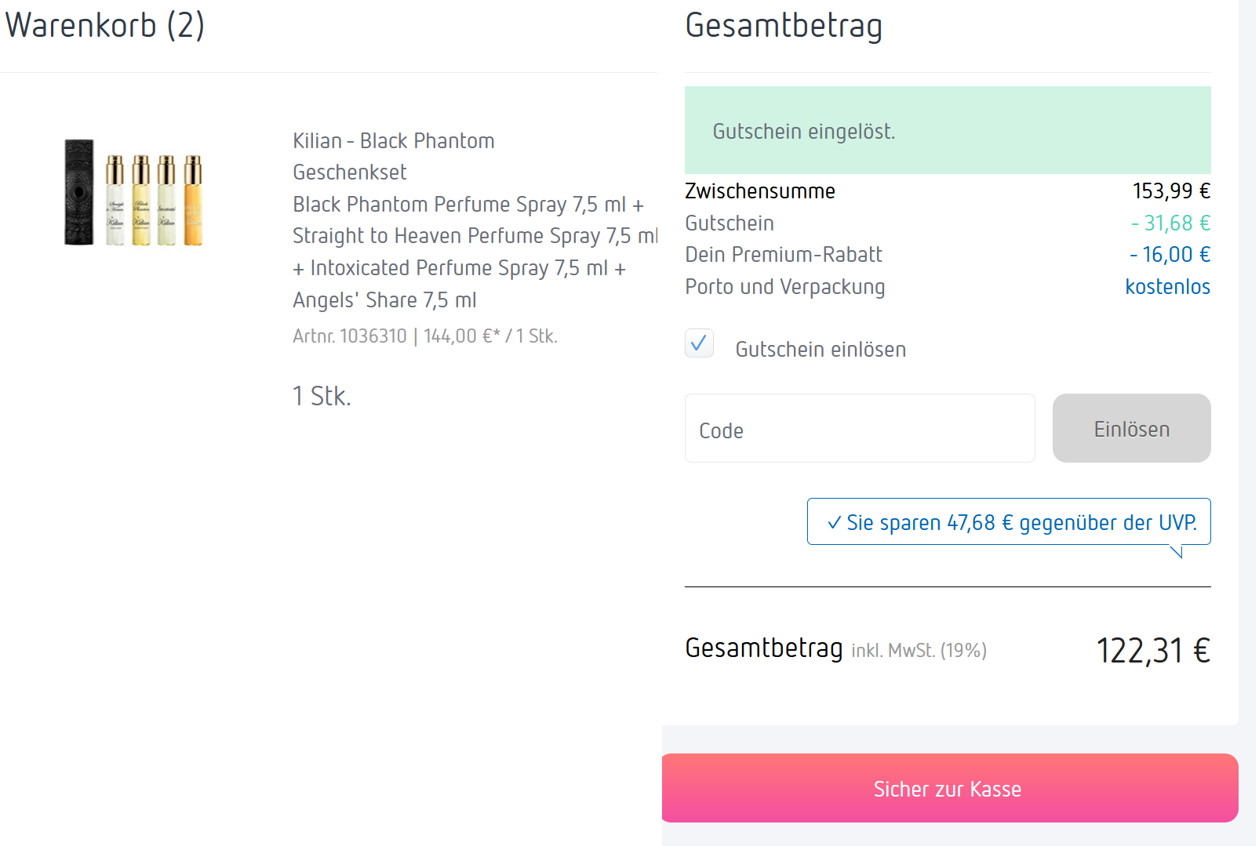Open the Kilian gift set product image
The height and width of the screenshot is (846, 1259).
click(x=133, y=193)
